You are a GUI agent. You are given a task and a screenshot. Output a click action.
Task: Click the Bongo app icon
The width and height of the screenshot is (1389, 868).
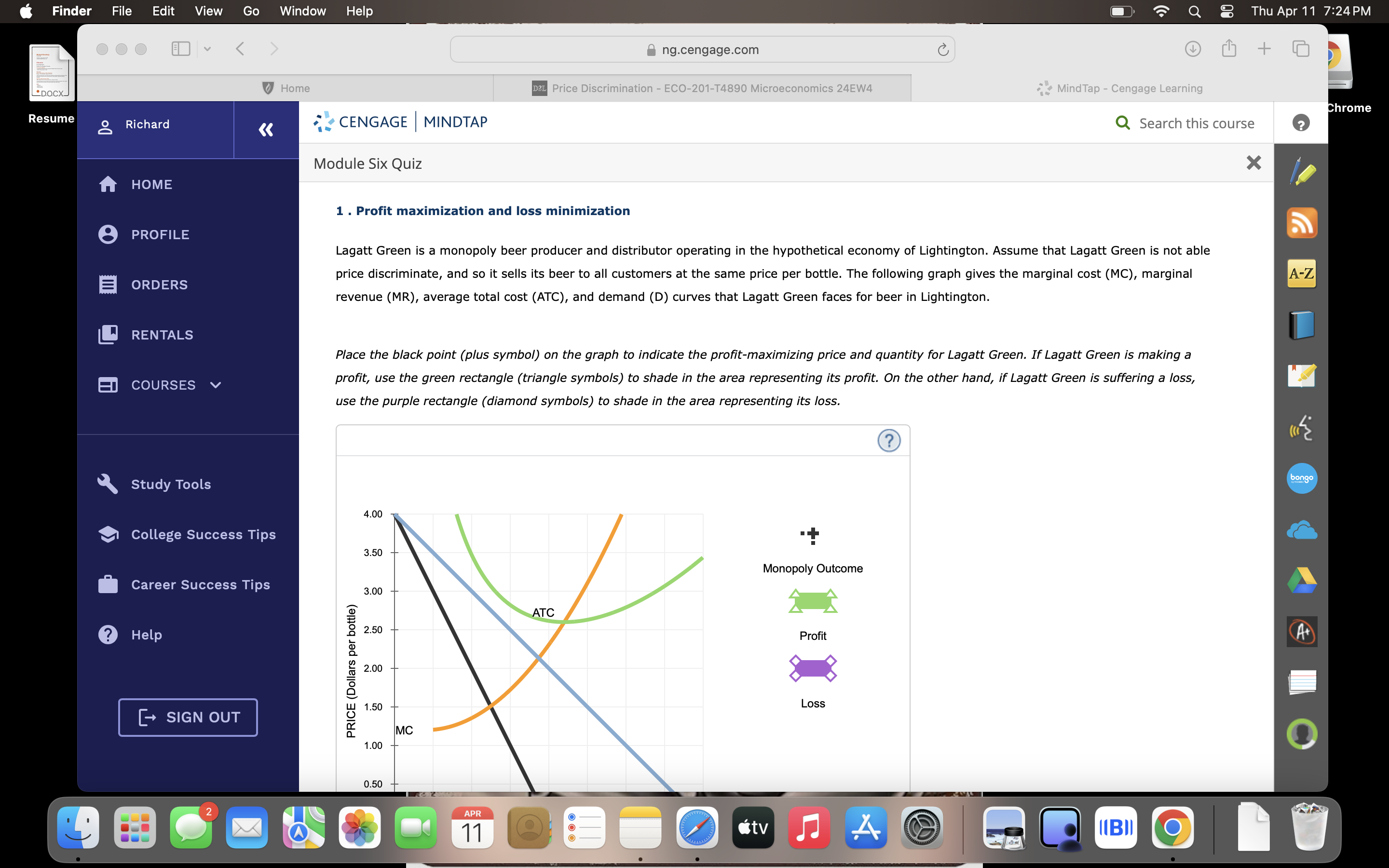click(1301, 477)
